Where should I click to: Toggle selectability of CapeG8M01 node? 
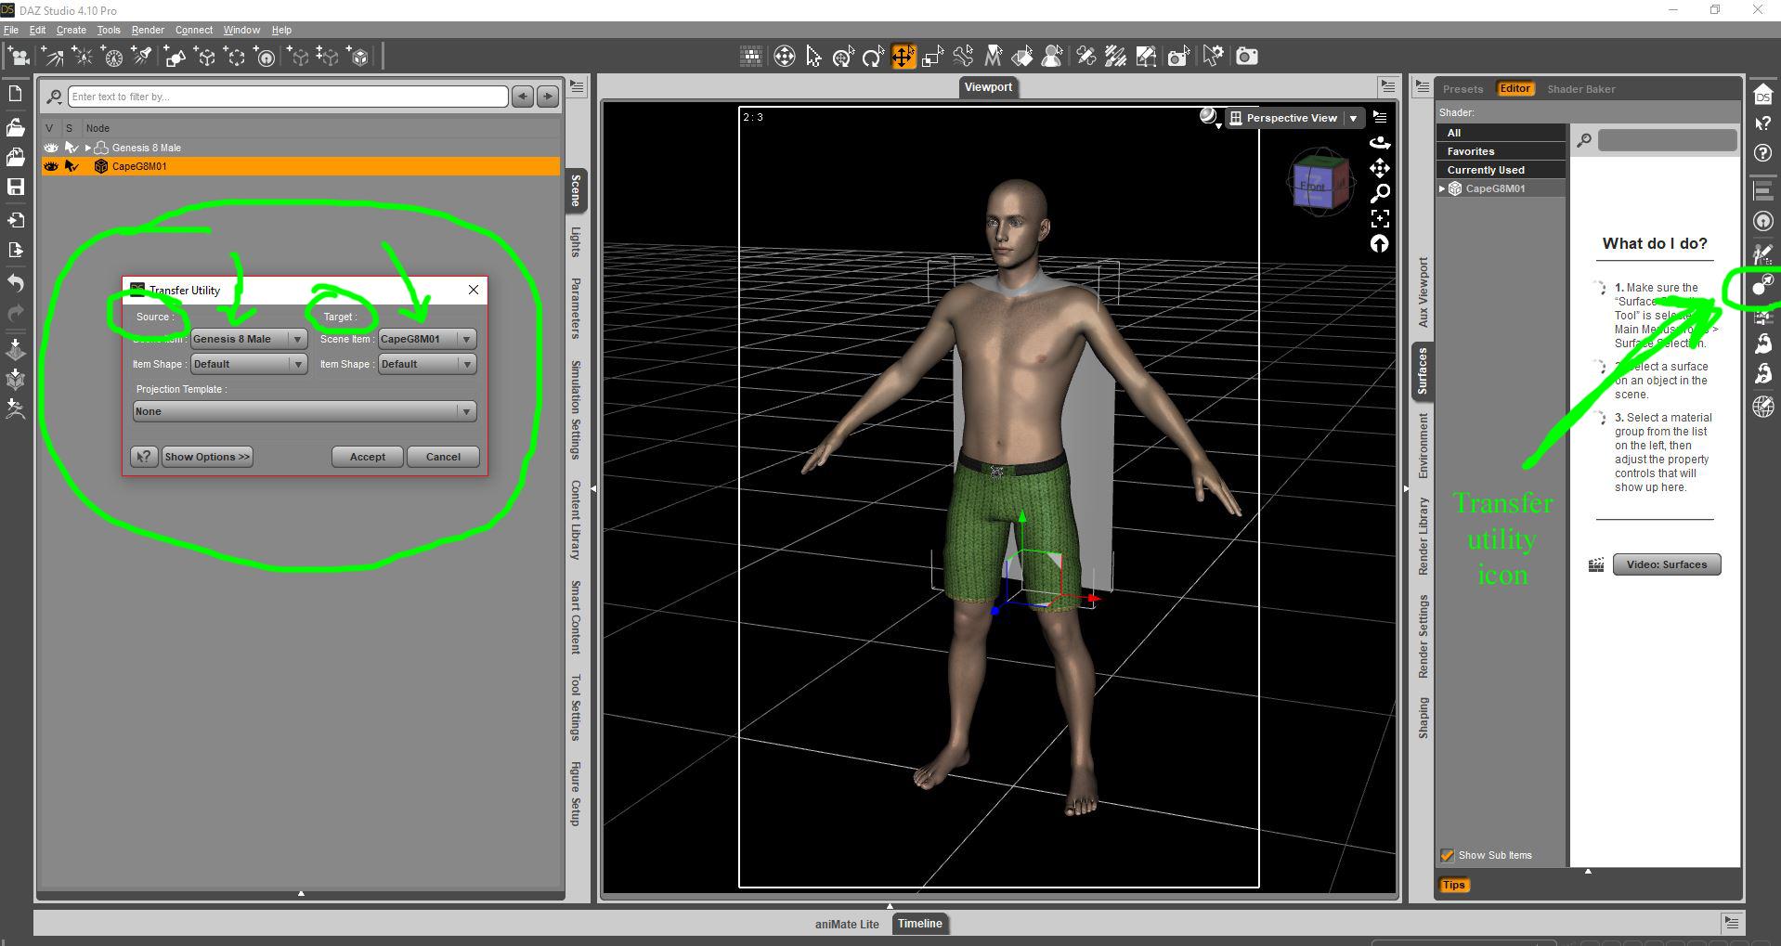(x=71, y=166)
